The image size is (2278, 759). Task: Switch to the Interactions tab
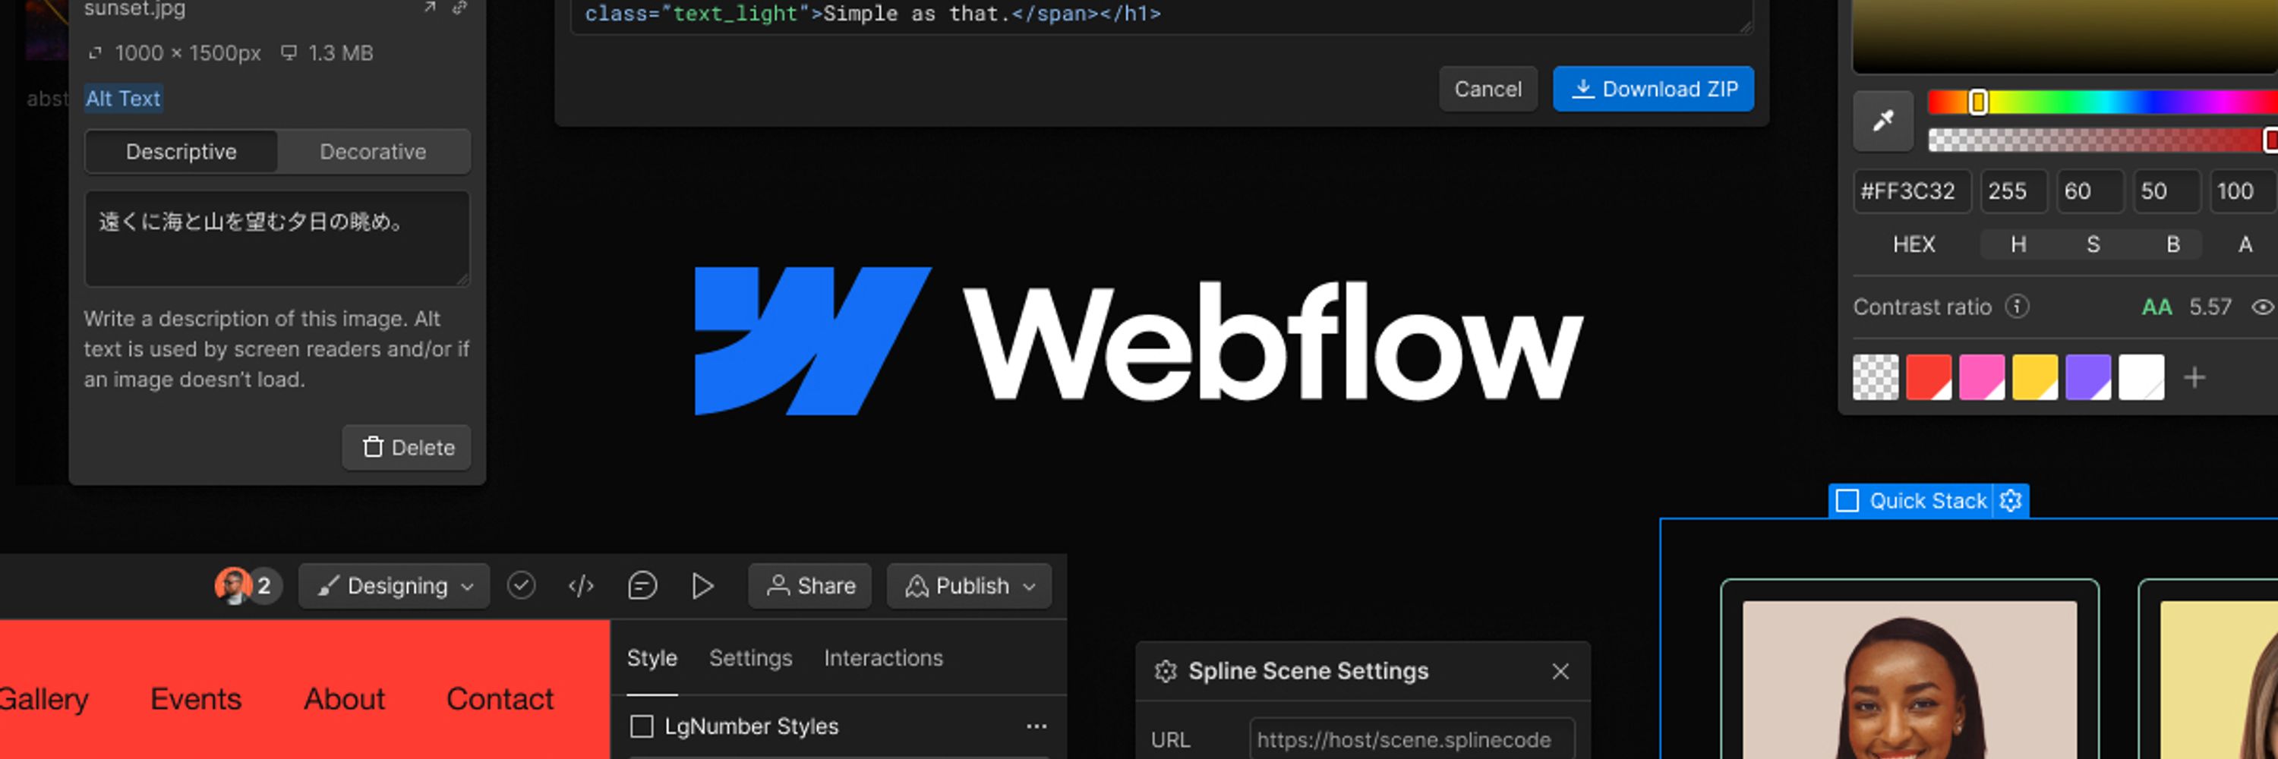pos(883,658)
